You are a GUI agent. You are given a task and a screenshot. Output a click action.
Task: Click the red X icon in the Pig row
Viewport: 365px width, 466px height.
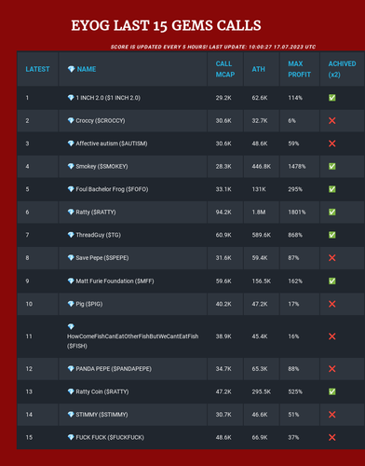(x=332, y=304)
